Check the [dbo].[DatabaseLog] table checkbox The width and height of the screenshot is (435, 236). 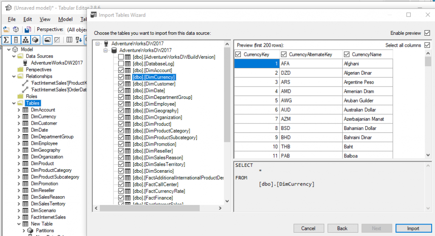pos(121,64)
